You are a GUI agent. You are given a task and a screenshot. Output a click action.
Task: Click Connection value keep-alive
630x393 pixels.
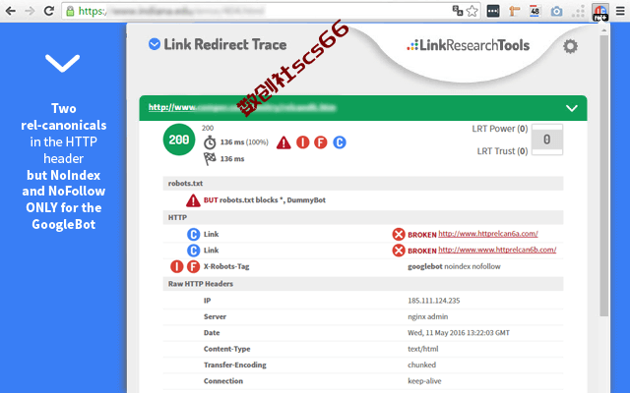(x=424, y=381)
